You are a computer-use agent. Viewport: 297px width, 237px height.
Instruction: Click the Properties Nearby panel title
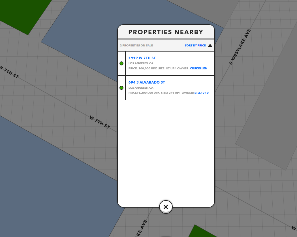click(166, 32)
